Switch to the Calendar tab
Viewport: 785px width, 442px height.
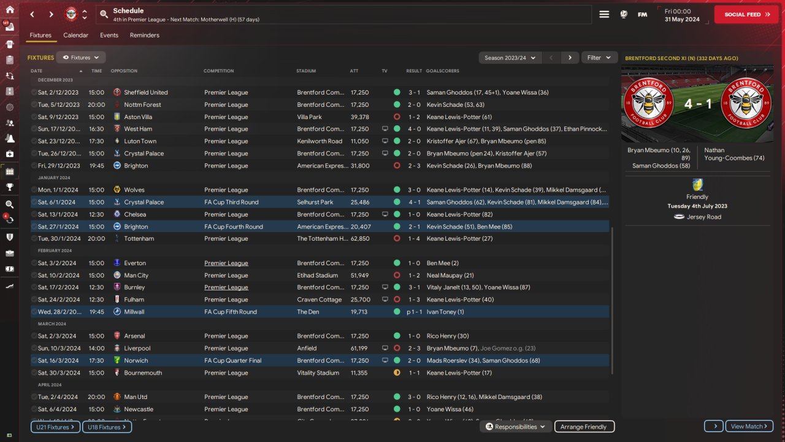click(76, 36)
